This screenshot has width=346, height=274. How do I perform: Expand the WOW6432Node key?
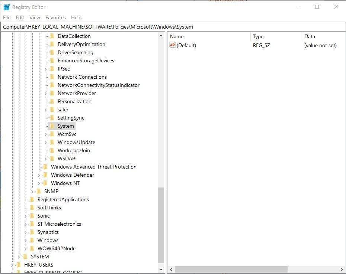(25, 249)
